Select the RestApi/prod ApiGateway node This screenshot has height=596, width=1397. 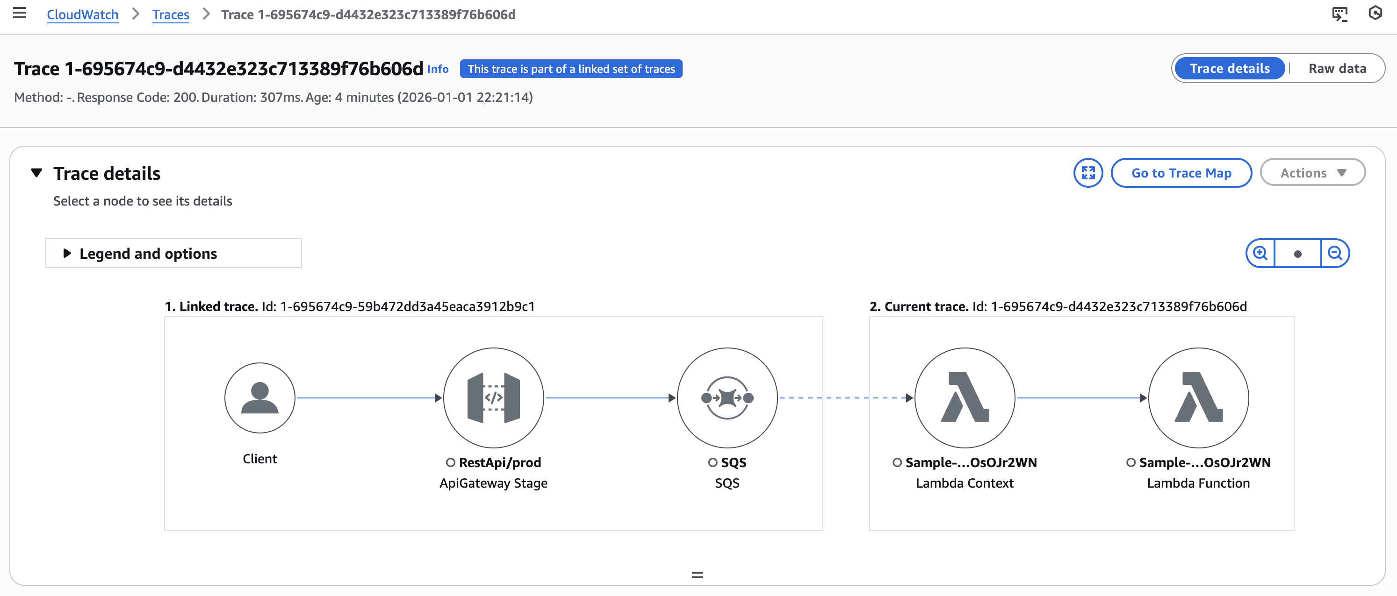point(493,397)
